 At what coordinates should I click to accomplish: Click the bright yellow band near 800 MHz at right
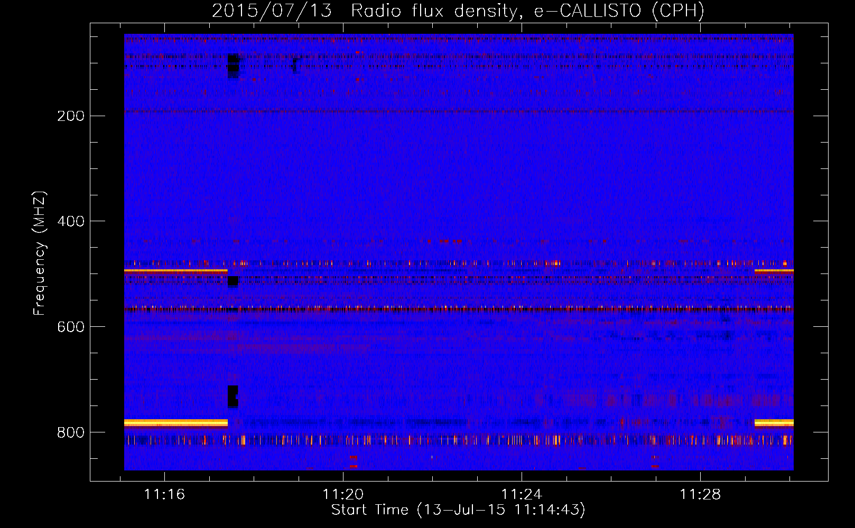pos(774,422)
